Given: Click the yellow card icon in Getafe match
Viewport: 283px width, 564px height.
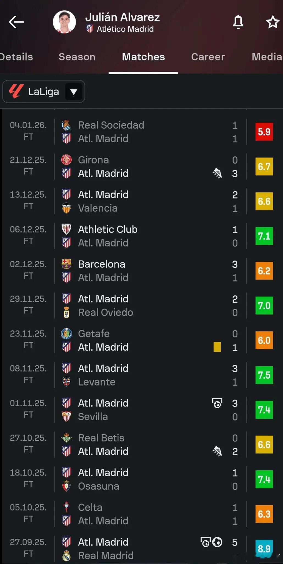Looking at the screenshot, I should coord(217,347).
